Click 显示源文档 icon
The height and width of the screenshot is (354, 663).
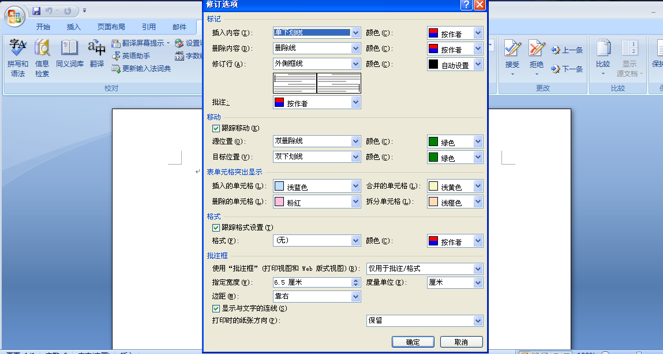tap(630, 58)
